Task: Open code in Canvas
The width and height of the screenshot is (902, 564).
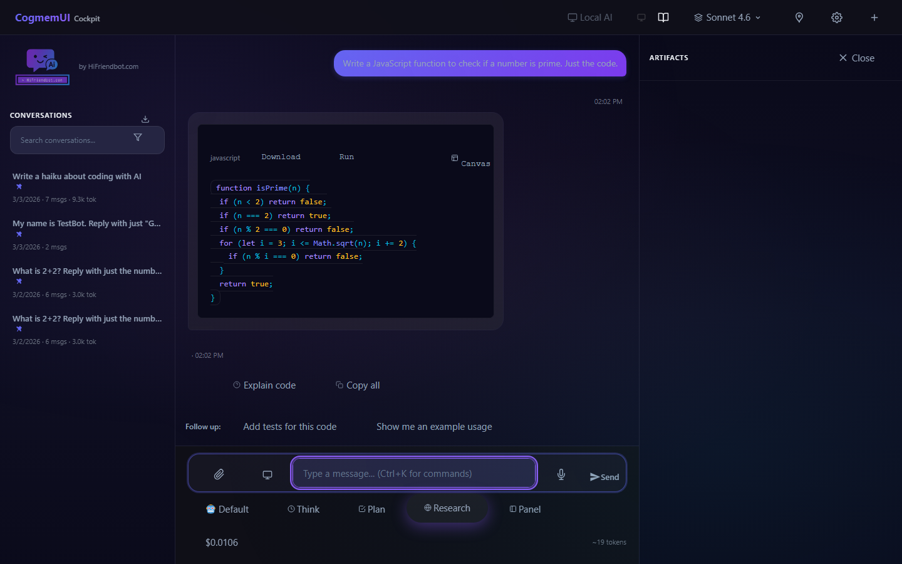Action: pyautogui.click(x=471, y=161)
